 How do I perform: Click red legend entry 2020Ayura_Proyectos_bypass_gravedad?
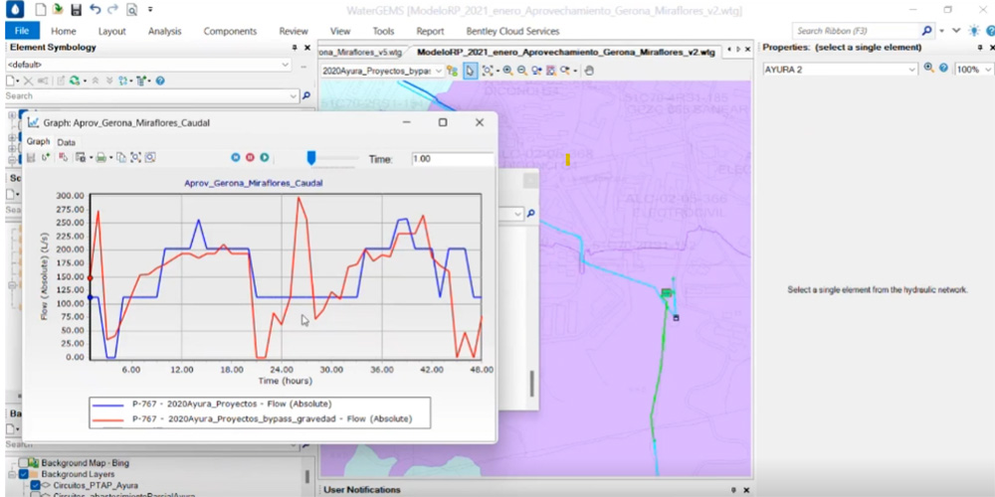(x=253, y=419)
